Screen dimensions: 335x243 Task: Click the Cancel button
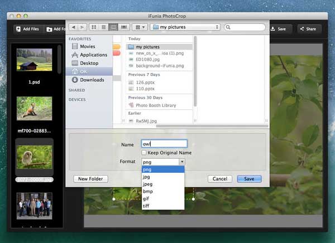pos(220,179)
